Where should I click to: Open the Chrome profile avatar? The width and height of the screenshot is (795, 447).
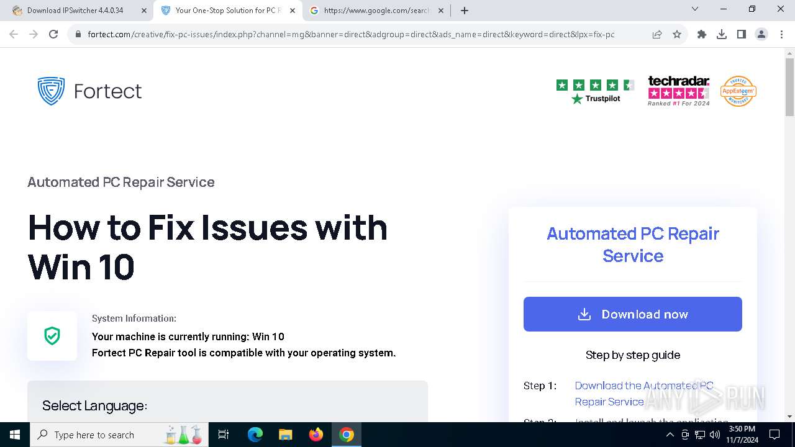click(x=761, y=35)
